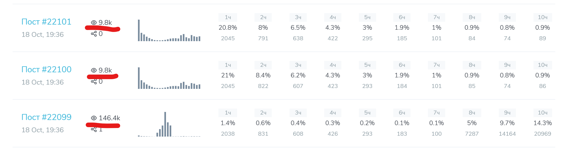
Task: Click the share icon for post #22100
Action: coord(94,82)
